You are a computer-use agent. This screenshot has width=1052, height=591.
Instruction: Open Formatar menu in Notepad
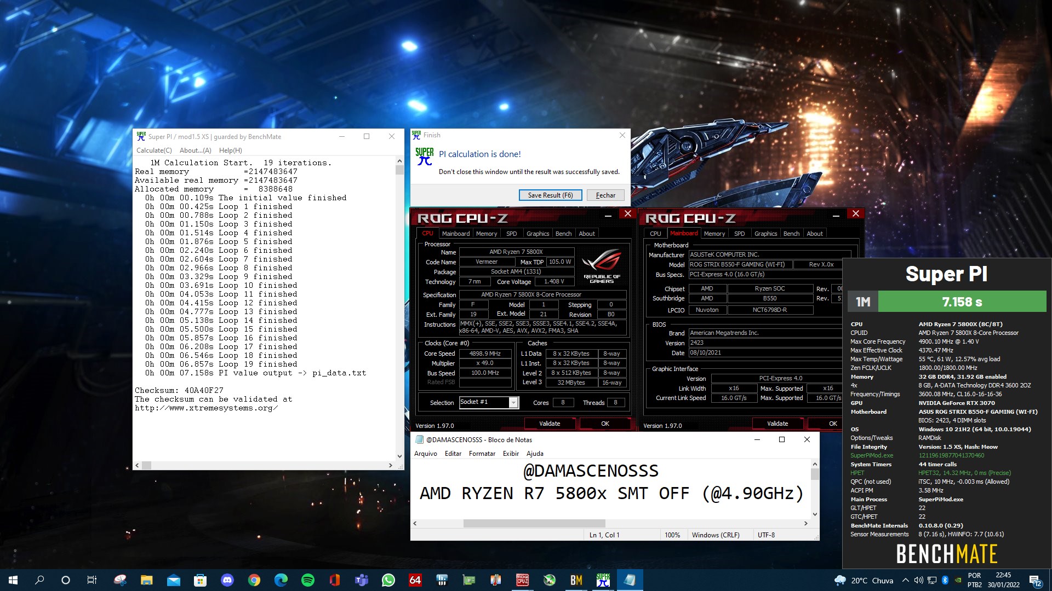(x=482, y=454)
